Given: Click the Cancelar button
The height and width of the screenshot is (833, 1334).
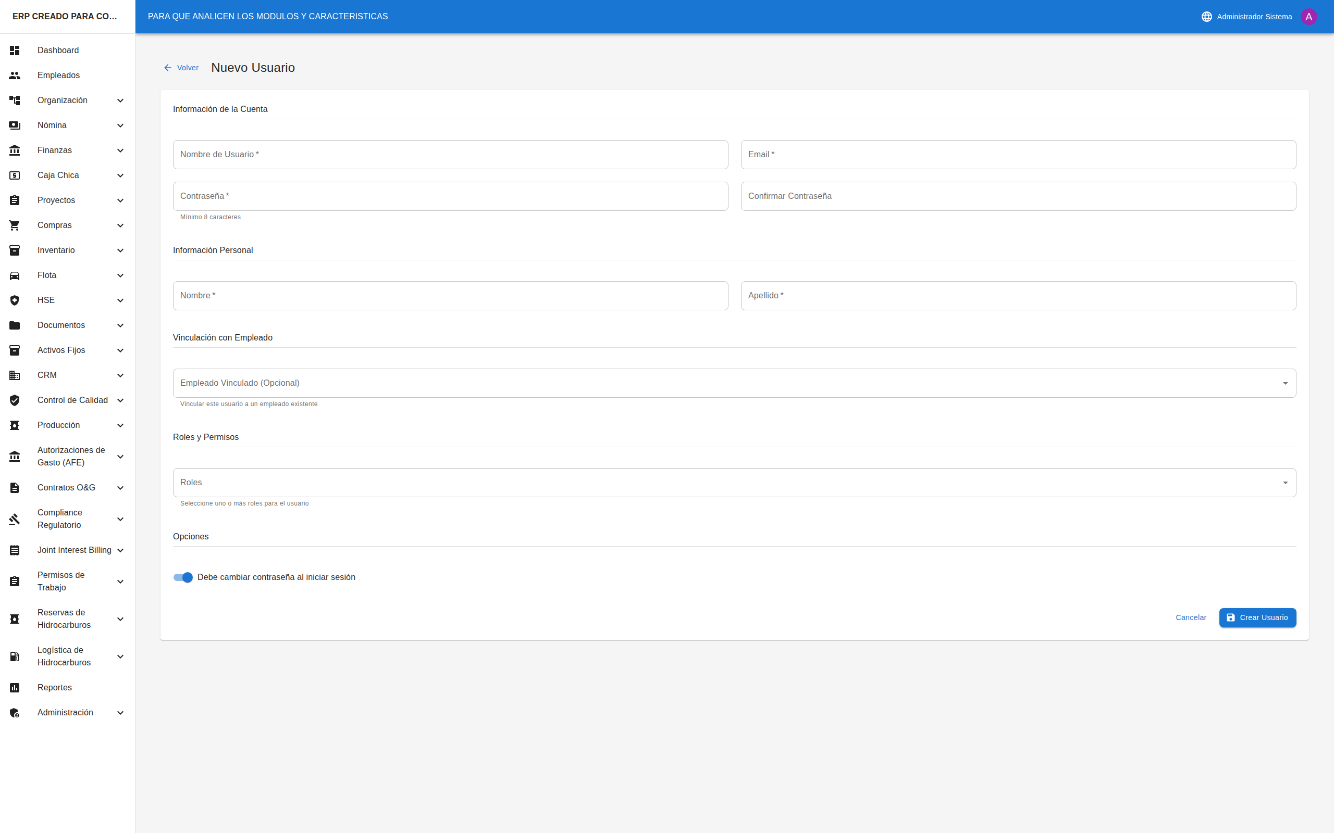Looking at the screenshot, I should pos(1191,617).
